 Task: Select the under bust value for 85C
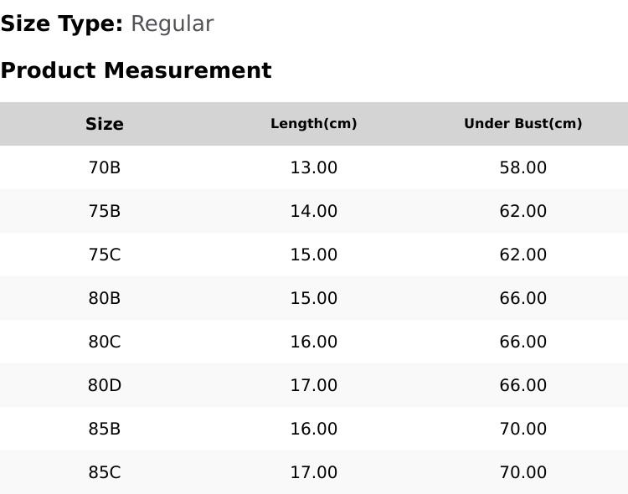pos(523,472)
